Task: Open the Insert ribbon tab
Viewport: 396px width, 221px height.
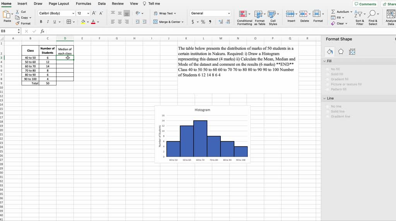Action: pyautogui.click(x=22, y=3)
